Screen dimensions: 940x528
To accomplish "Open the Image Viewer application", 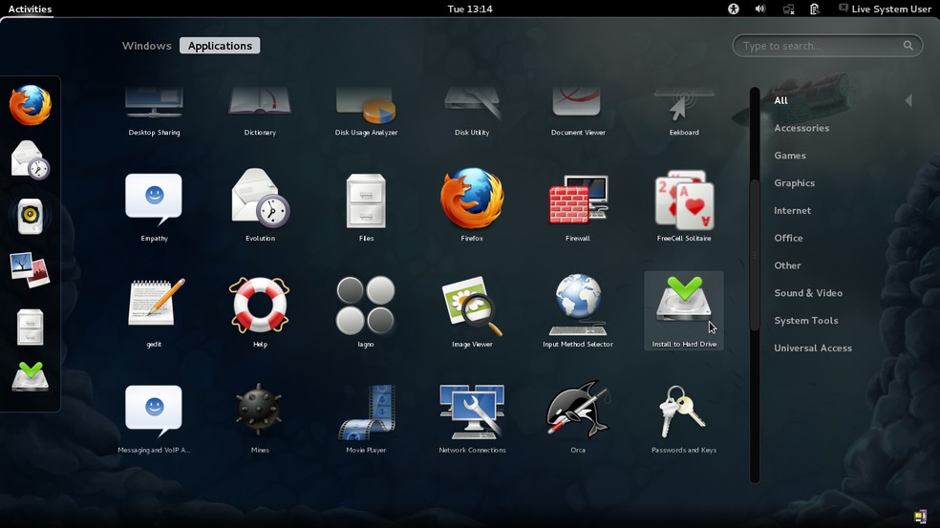I will coord(472,306).
